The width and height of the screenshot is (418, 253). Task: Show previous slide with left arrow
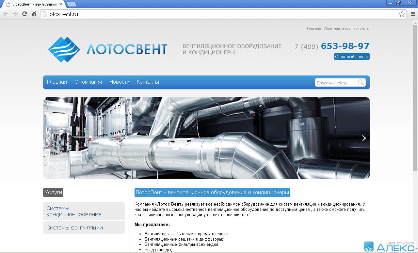[49, 138]
